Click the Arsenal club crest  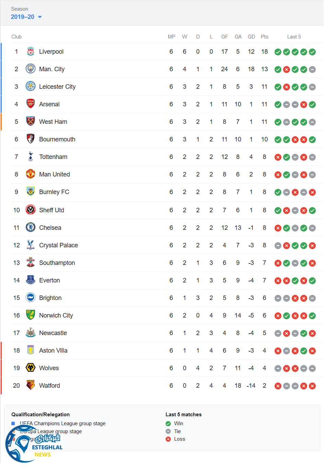point(31,104)
